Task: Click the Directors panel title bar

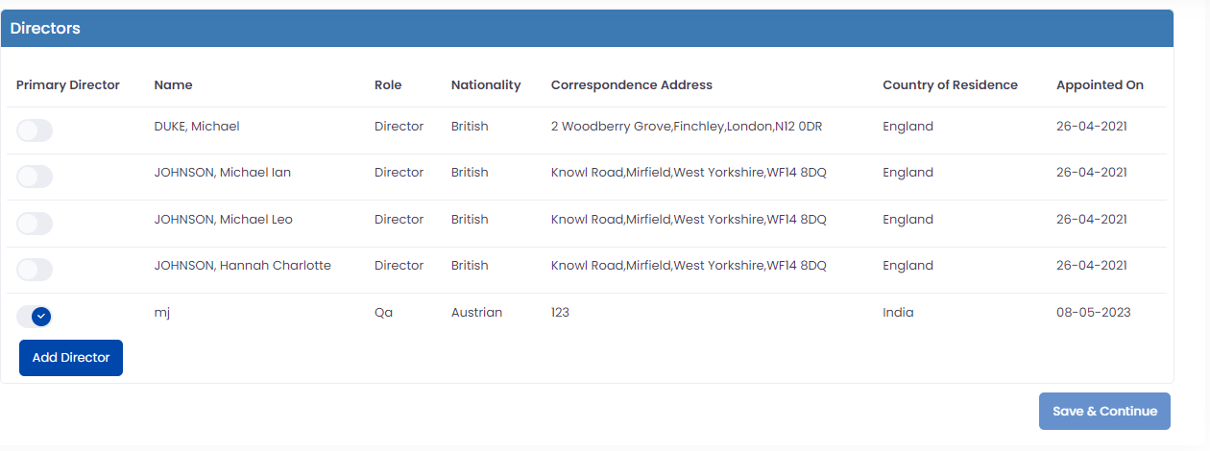Action: pyautogui.click(x=587, y=29)
